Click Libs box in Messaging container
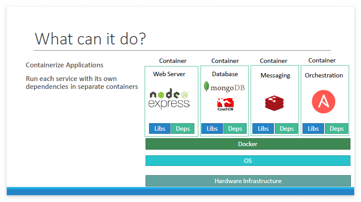Viewport: 361px width, 202px height. [x=263, y=129]
